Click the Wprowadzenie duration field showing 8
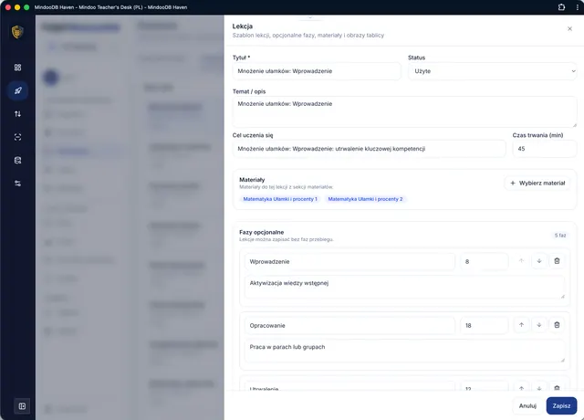This screenshot has height=420, width=584. coord(485,262)
